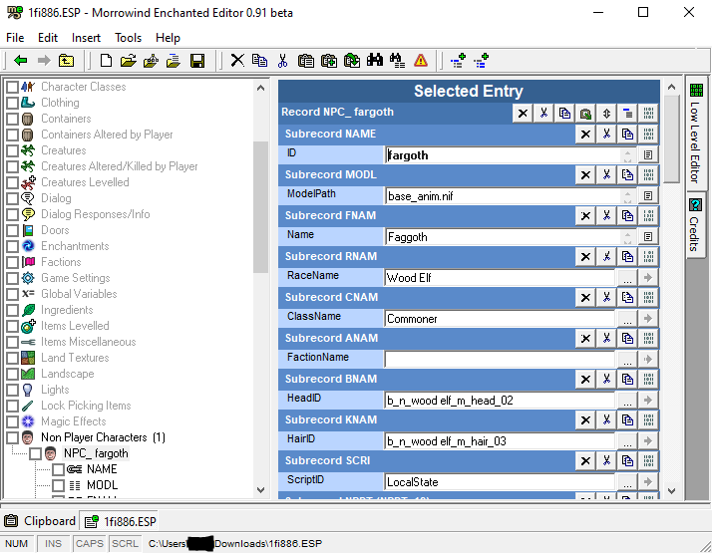This screenshot has width=712, height=553.
Task: Click the scissors cut icon in the main toolbar
Action: [282, 61]
